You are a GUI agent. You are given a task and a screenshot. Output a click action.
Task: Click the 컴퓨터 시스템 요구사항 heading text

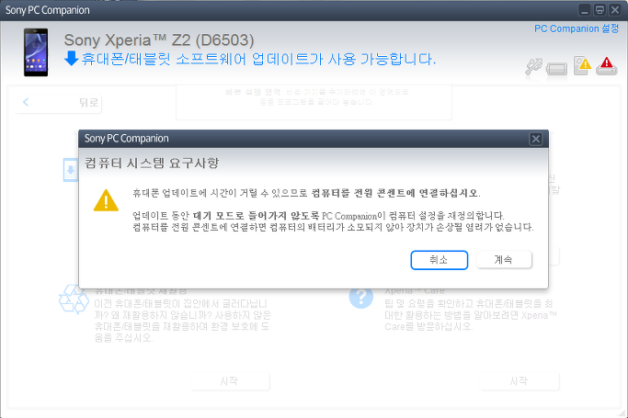152,164
